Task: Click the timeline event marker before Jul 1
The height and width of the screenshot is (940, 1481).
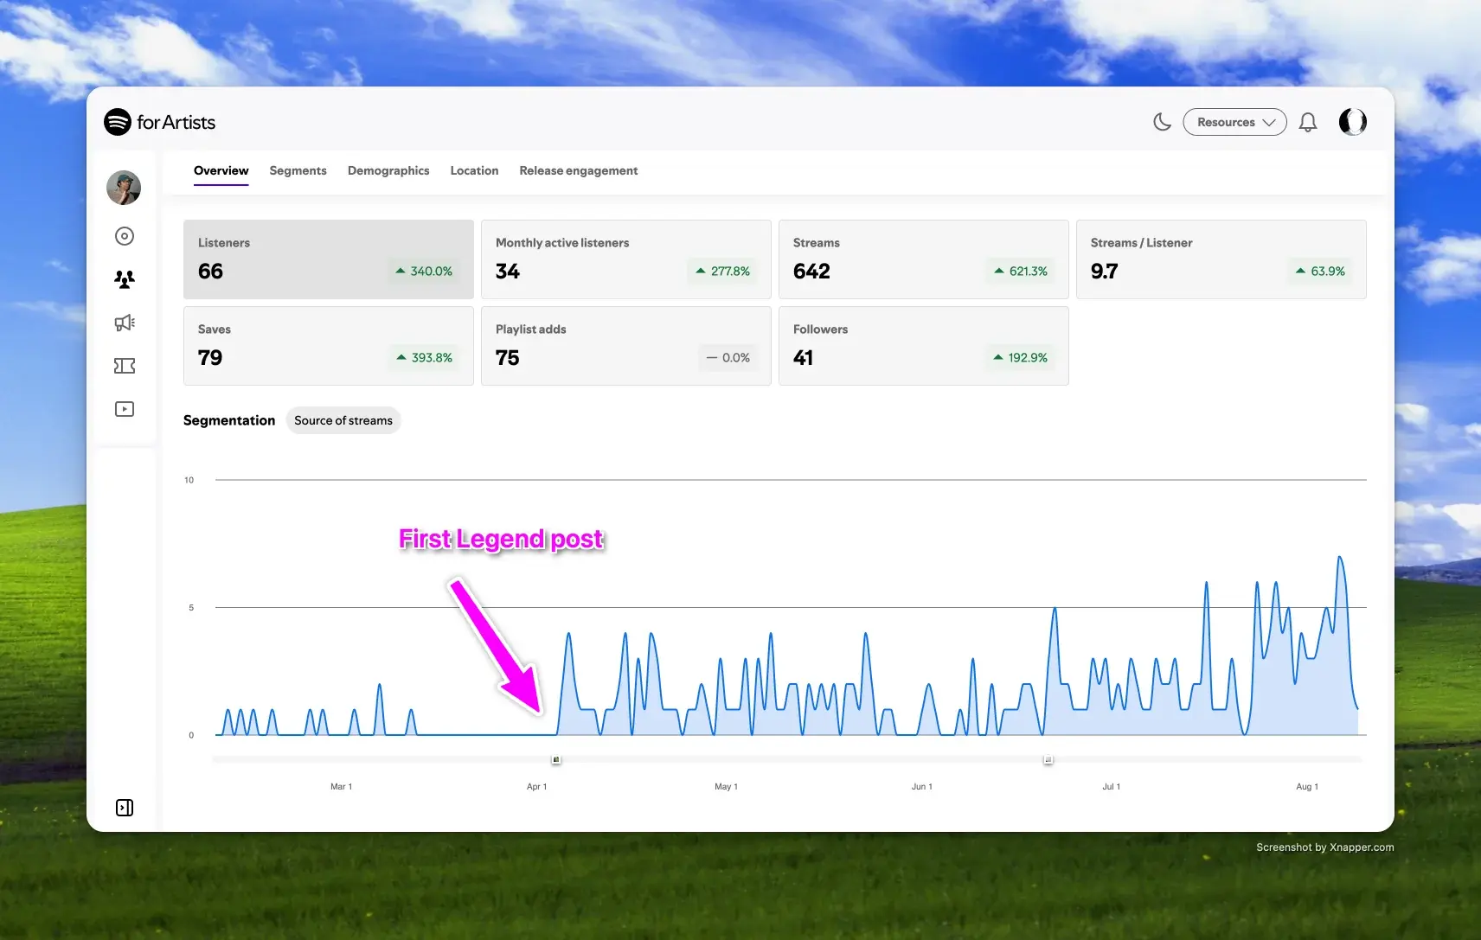Action: (x=1048, y=759)
